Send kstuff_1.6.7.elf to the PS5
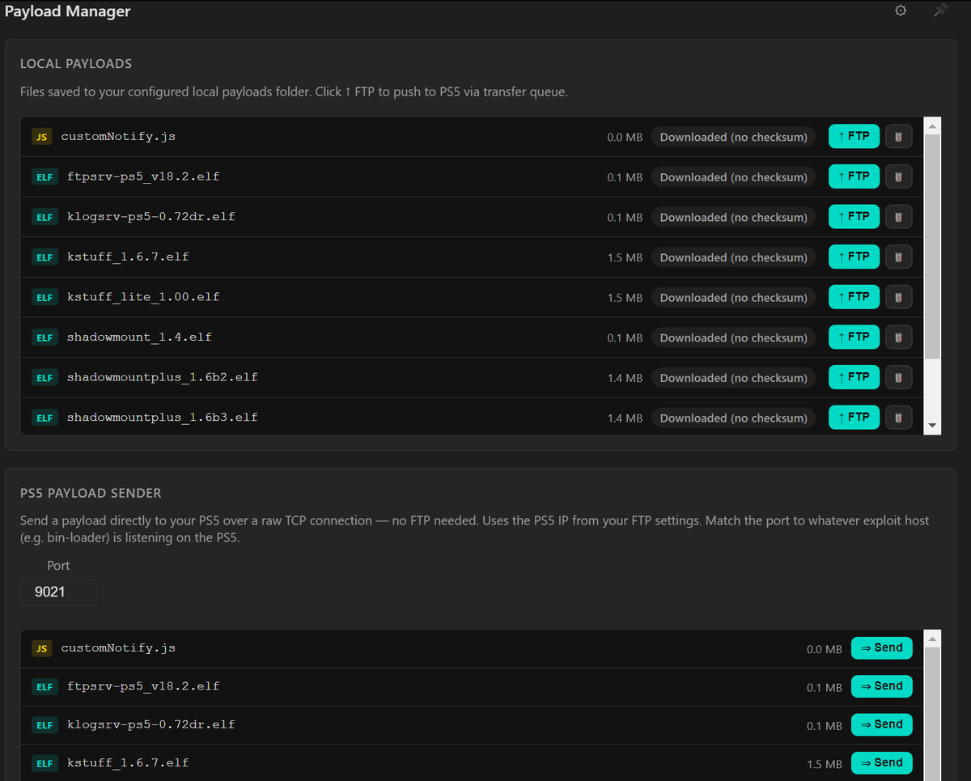 tap(882, 762)
